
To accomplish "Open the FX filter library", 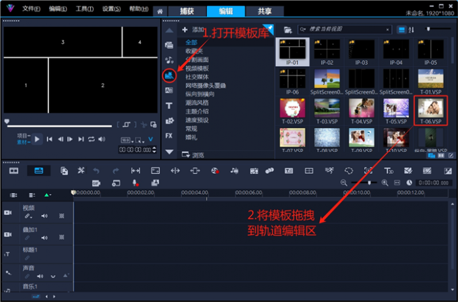I will pos(169,135).
